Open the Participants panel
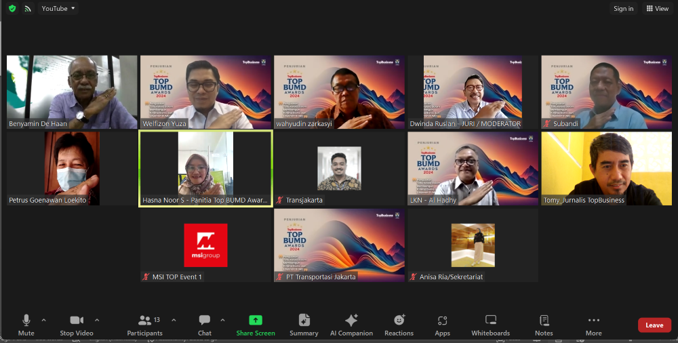Screen dimensions: 678x343 click(x=145, y=325)
